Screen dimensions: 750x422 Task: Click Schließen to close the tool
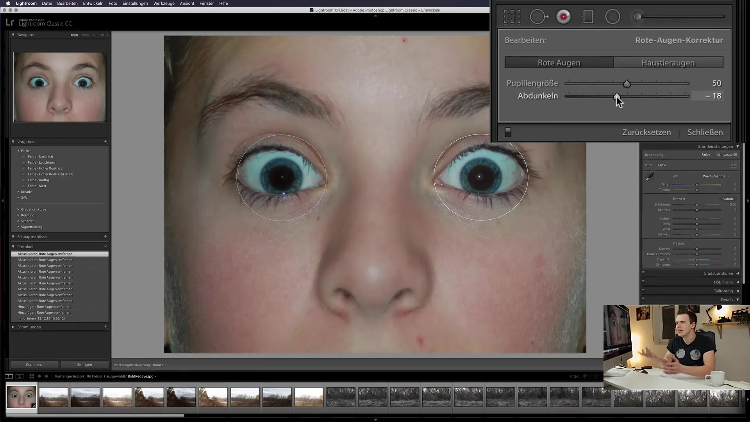[x=705, y=132]
